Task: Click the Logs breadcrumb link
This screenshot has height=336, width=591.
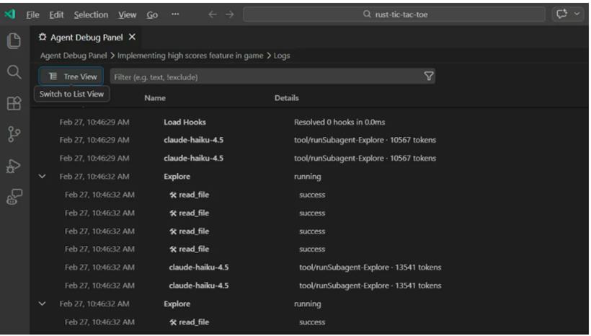Action: tap(282, 56)
